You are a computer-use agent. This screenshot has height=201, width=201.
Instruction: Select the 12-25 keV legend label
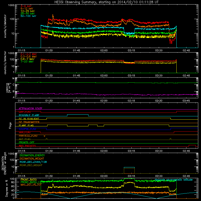coord(28,11)
